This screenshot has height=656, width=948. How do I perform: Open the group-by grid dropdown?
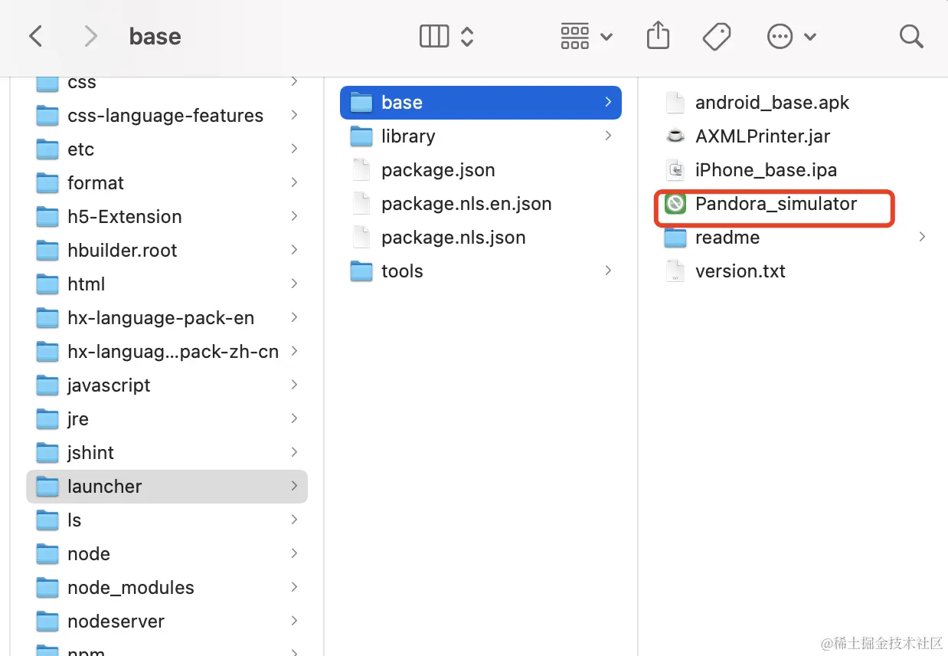pos(587,36)
